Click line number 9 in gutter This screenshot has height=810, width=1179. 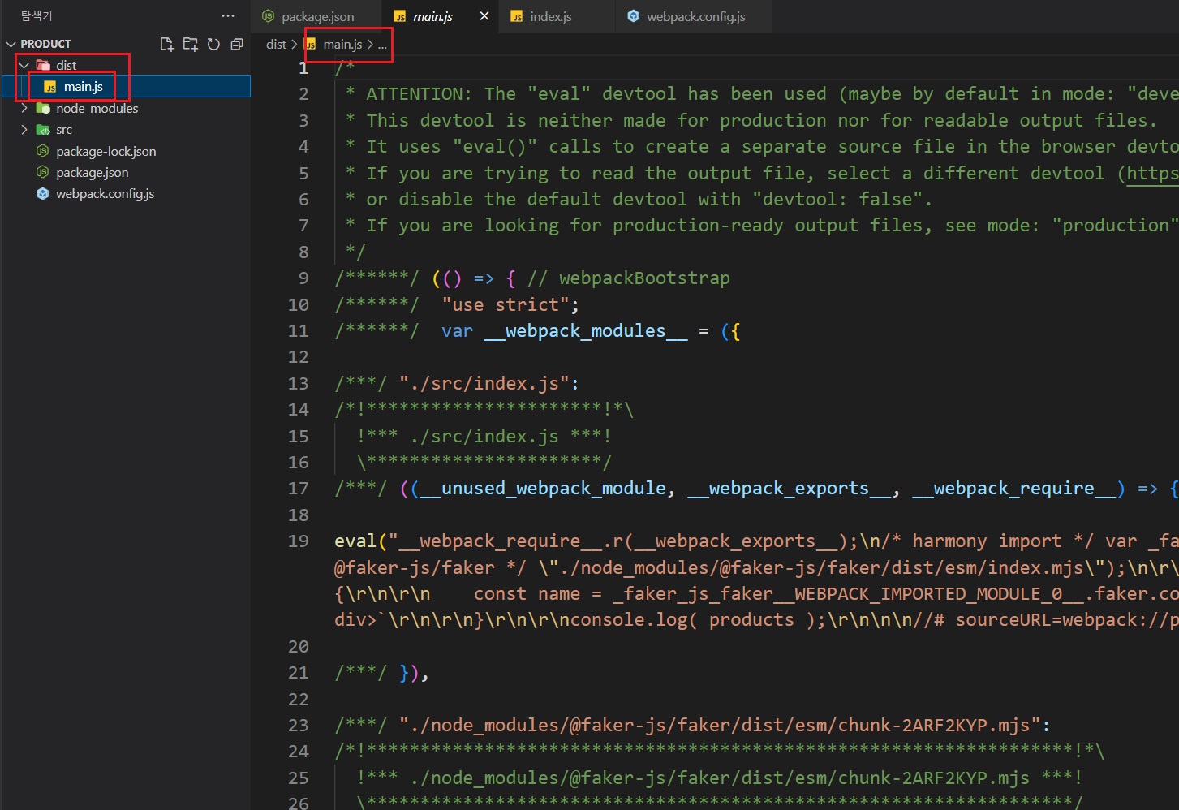(303, 278)
